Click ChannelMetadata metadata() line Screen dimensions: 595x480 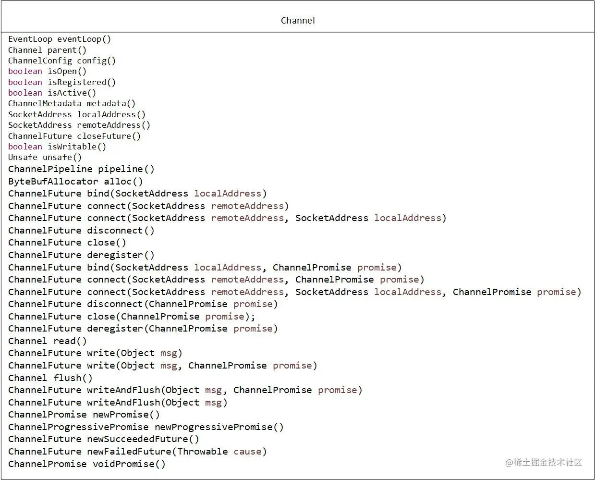pyautogui.click(x=72, y=103)
